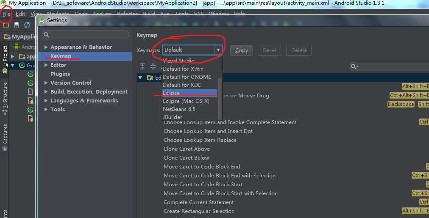Image resolution: width=429 pixels, height=218 pixels.
Task: Select action 'Move Caret to Code Block Start'
Action: point(203,185)
